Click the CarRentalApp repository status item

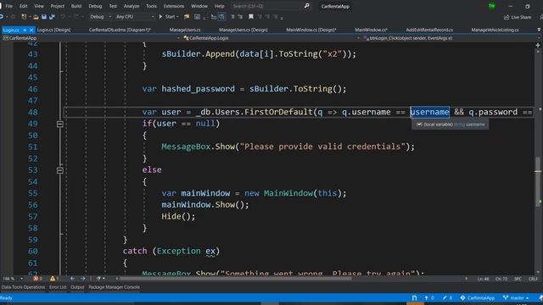click(x=477, y=297)
